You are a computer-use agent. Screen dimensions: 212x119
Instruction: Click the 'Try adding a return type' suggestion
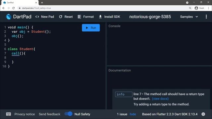[x=161, y=104]
